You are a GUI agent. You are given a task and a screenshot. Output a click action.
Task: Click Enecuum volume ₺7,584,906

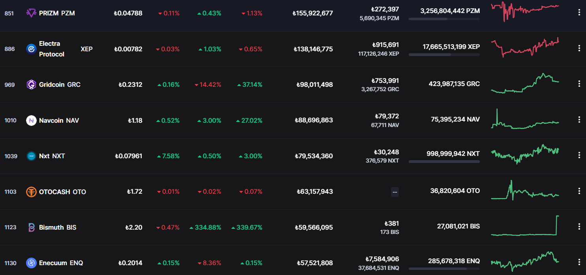pyautogui.click(x=382, y=259)
